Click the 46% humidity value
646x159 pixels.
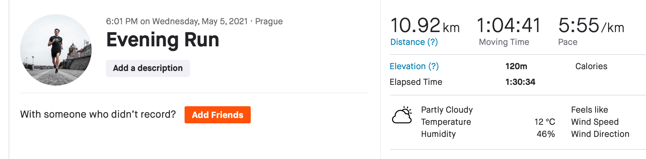point(546,134)
